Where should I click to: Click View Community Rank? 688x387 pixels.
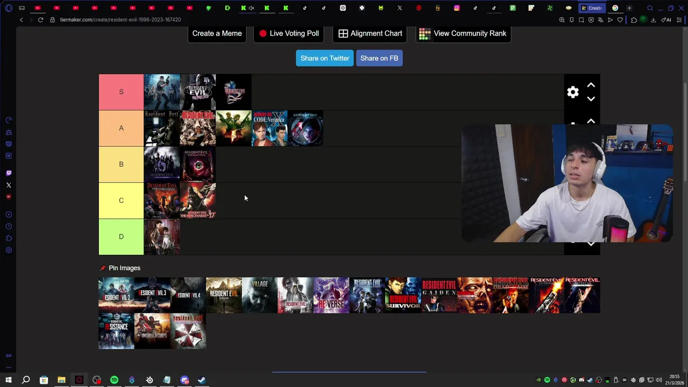click(x=463, y=33)
